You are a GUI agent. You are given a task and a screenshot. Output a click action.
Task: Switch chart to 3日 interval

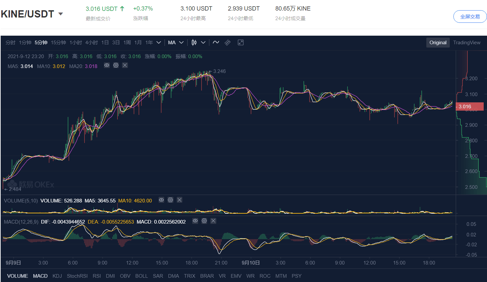(116, 43)
